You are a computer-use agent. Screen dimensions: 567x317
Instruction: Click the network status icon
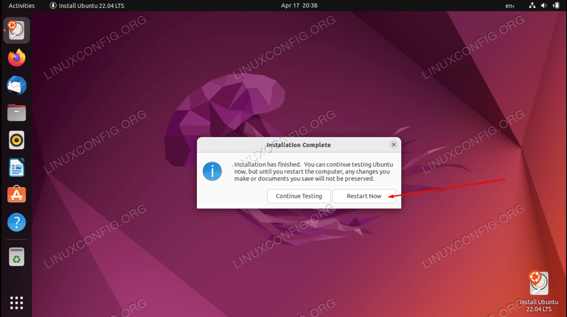click(532, 6)
